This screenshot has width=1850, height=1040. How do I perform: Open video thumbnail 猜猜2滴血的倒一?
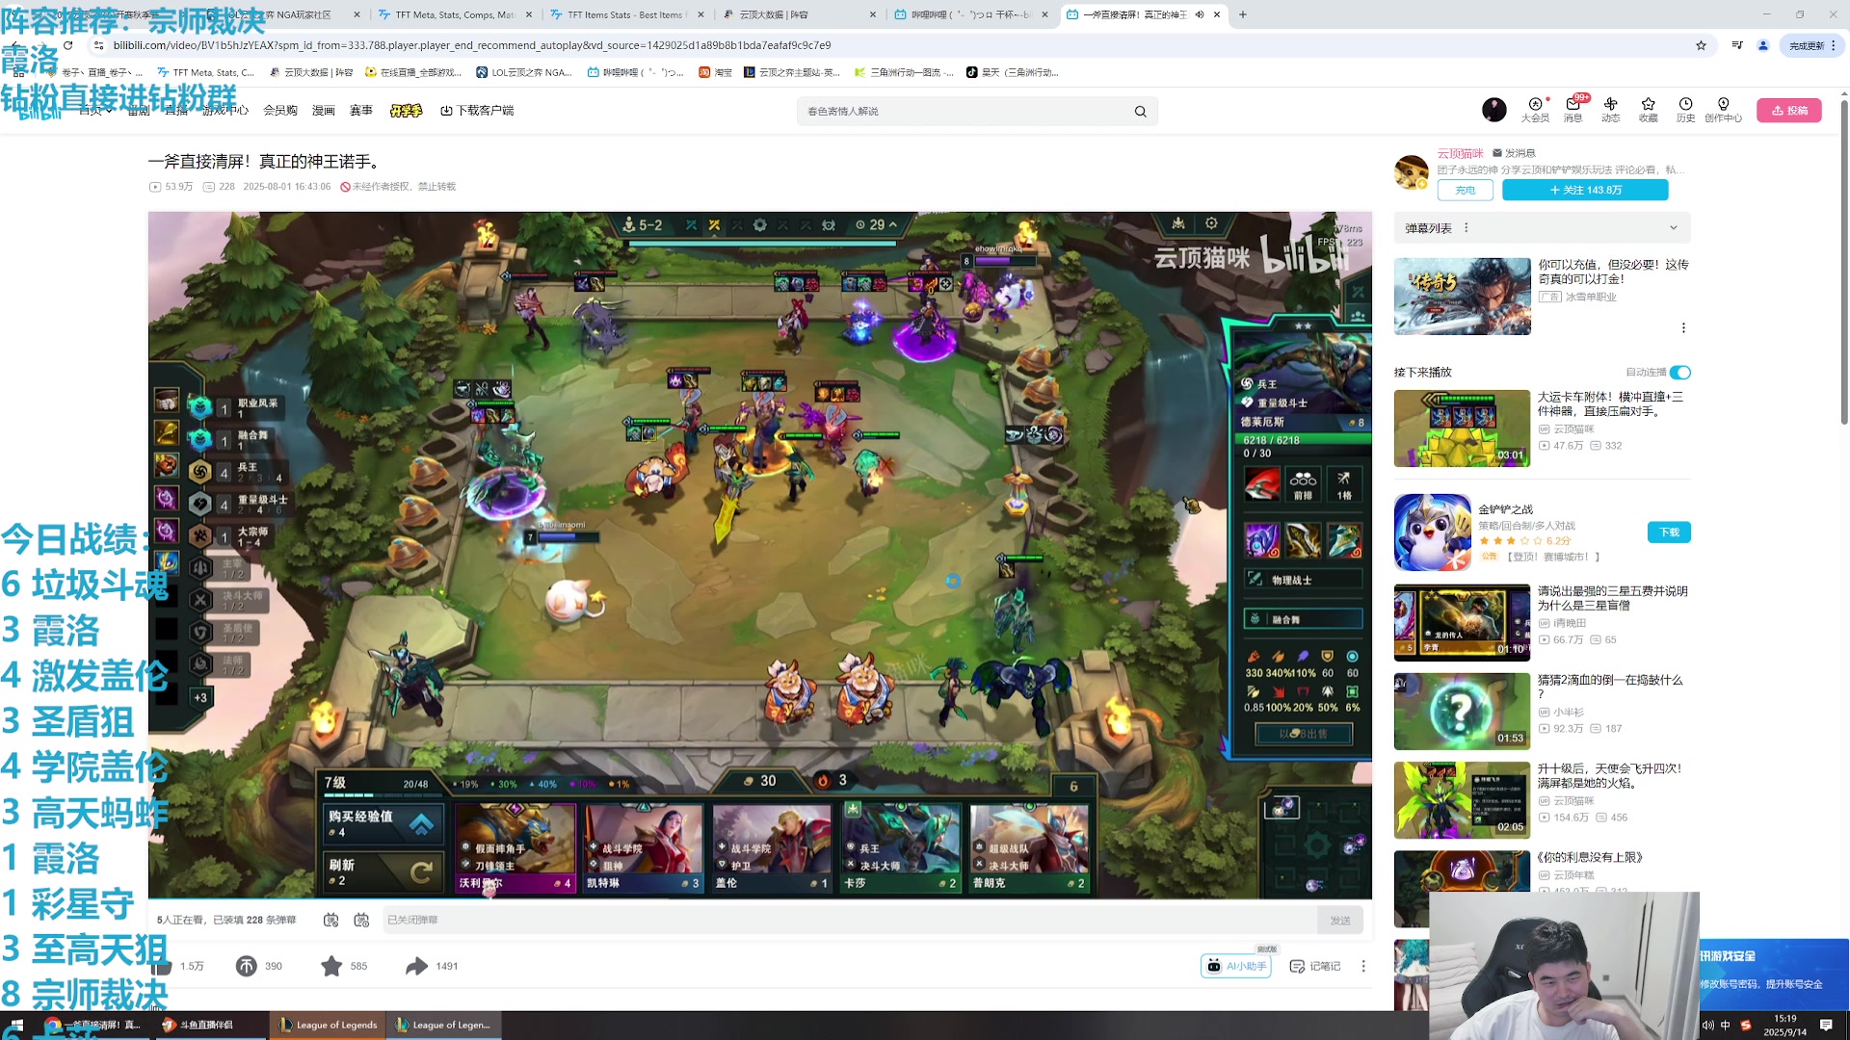tap(1462, 712)
